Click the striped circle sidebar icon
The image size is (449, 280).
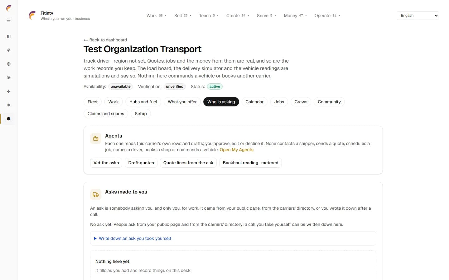pos(9,64)
